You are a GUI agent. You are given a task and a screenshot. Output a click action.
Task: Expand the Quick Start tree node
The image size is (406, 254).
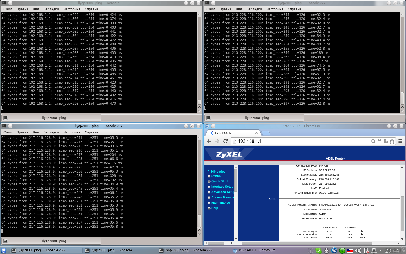point(209,181)
